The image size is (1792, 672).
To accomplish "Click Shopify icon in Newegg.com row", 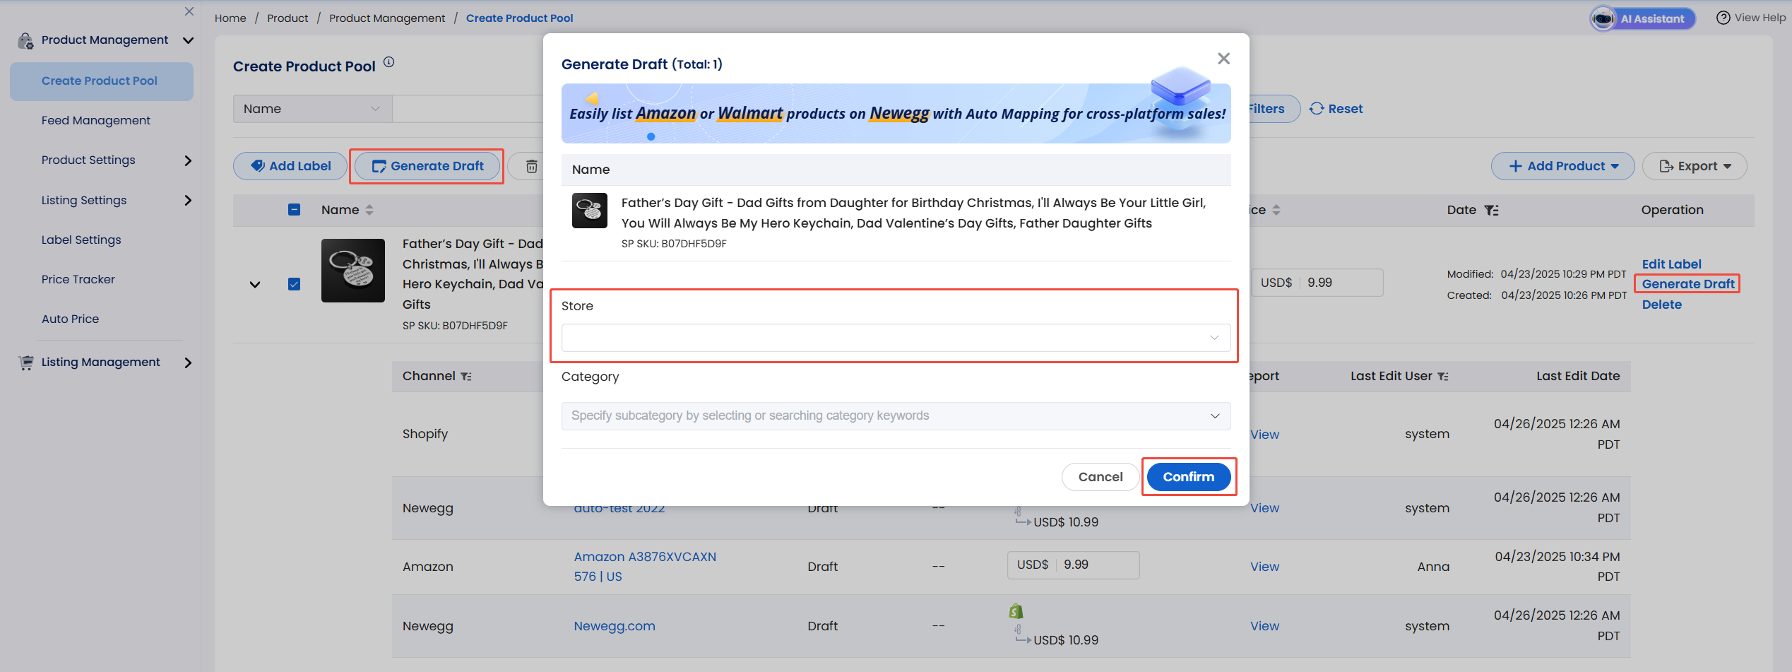I will pyautogui.click(x=1016, y=611).
